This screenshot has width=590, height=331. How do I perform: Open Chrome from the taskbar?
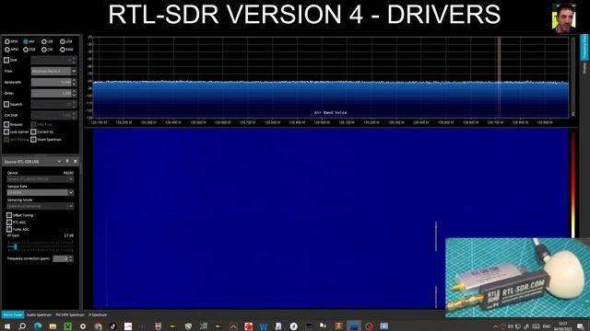98,326
